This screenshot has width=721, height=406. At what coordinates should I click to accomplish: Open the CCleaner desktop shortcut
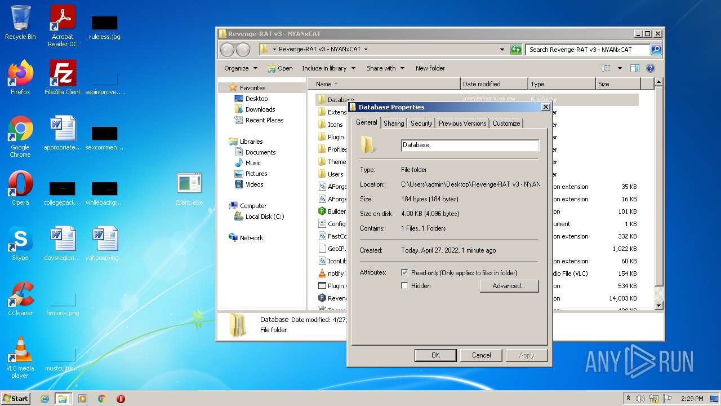coord(20,298)
